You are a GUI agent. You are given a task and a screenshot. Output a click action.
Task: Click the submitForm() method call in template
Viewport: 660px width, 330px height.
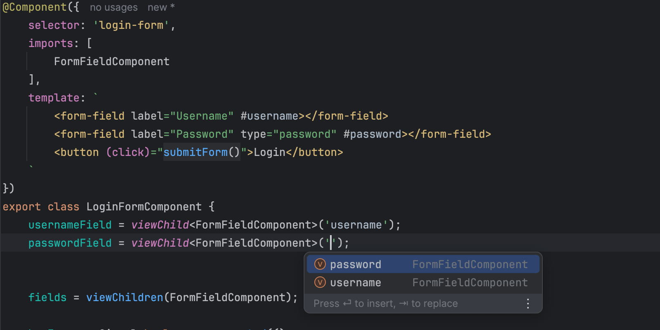(201, 152)
